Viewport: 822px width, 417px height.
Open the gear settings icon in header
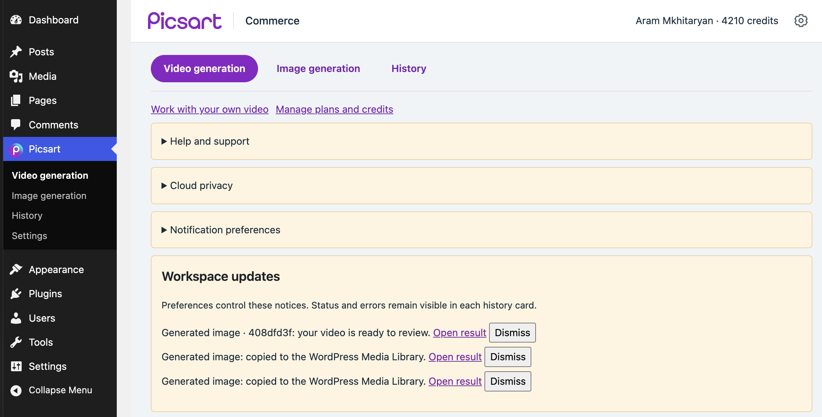801,21
